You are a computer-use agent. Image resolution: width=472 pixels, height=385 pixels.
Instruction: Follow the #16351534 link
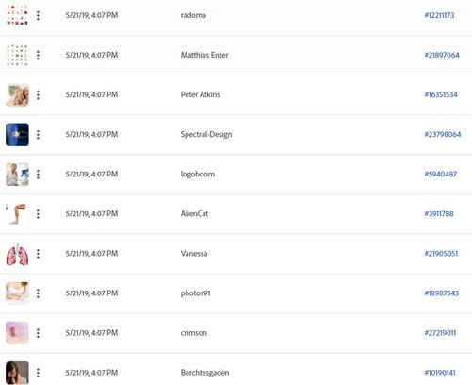[x=441, y=94]
